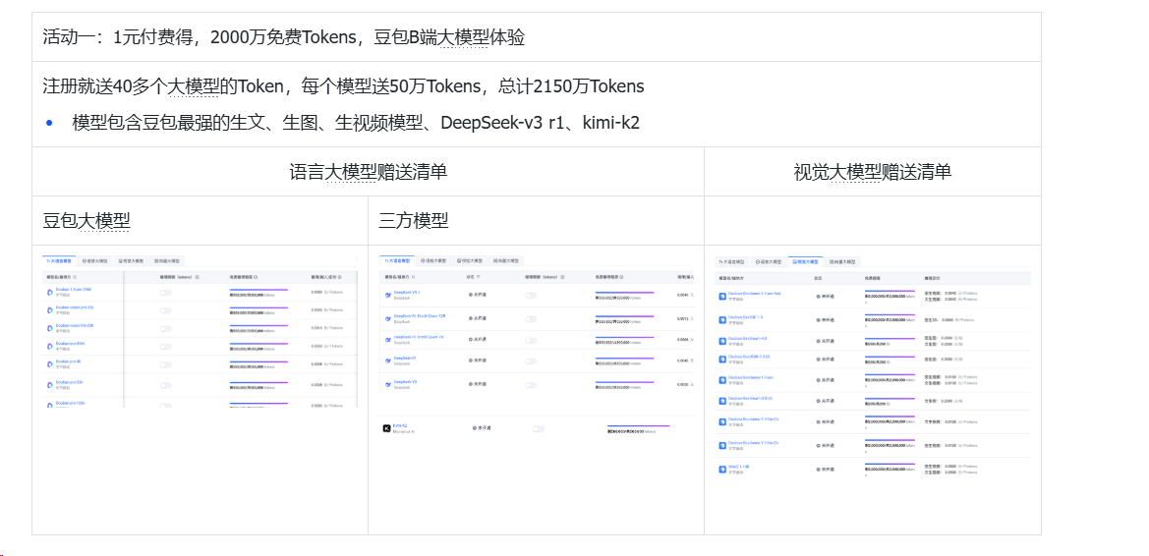Enable the switch for DeepSeek-R1-Distill-Qwen-32B
Image resolution: width=1149 pixels, height=556 pixels.
click(x=531, y=319)
